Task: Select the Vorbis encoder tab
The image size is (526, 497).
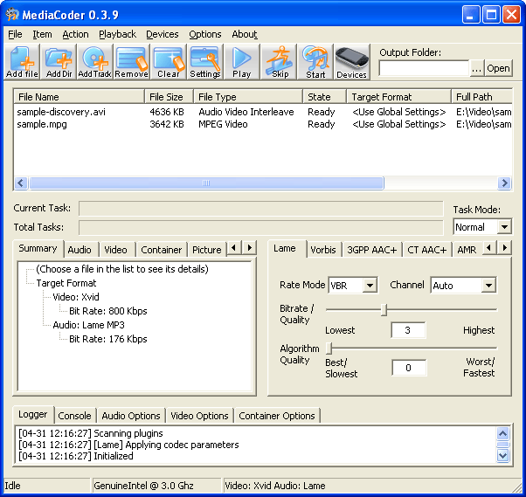Action: click(x=323, y=250)
